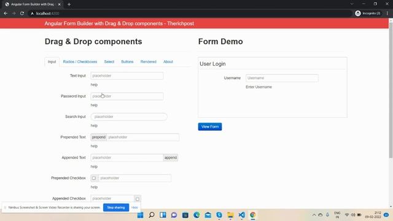393x221 pixels.
Task: Open the Chat taskbar icon
Action: point(174,215)
